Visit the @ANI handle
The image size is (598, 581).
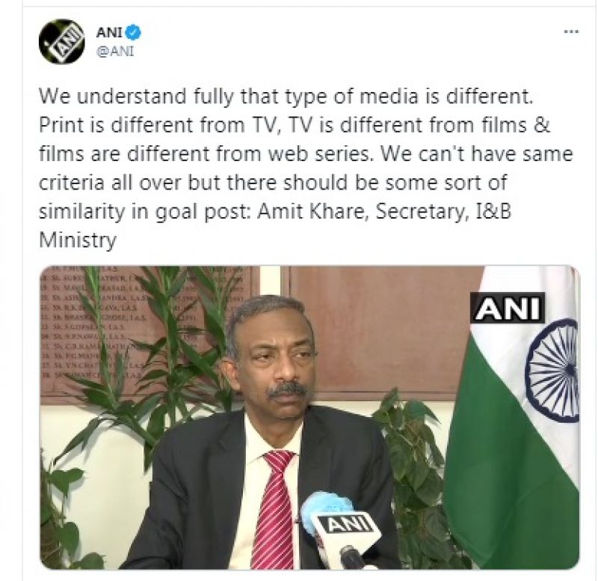(116, 51)
